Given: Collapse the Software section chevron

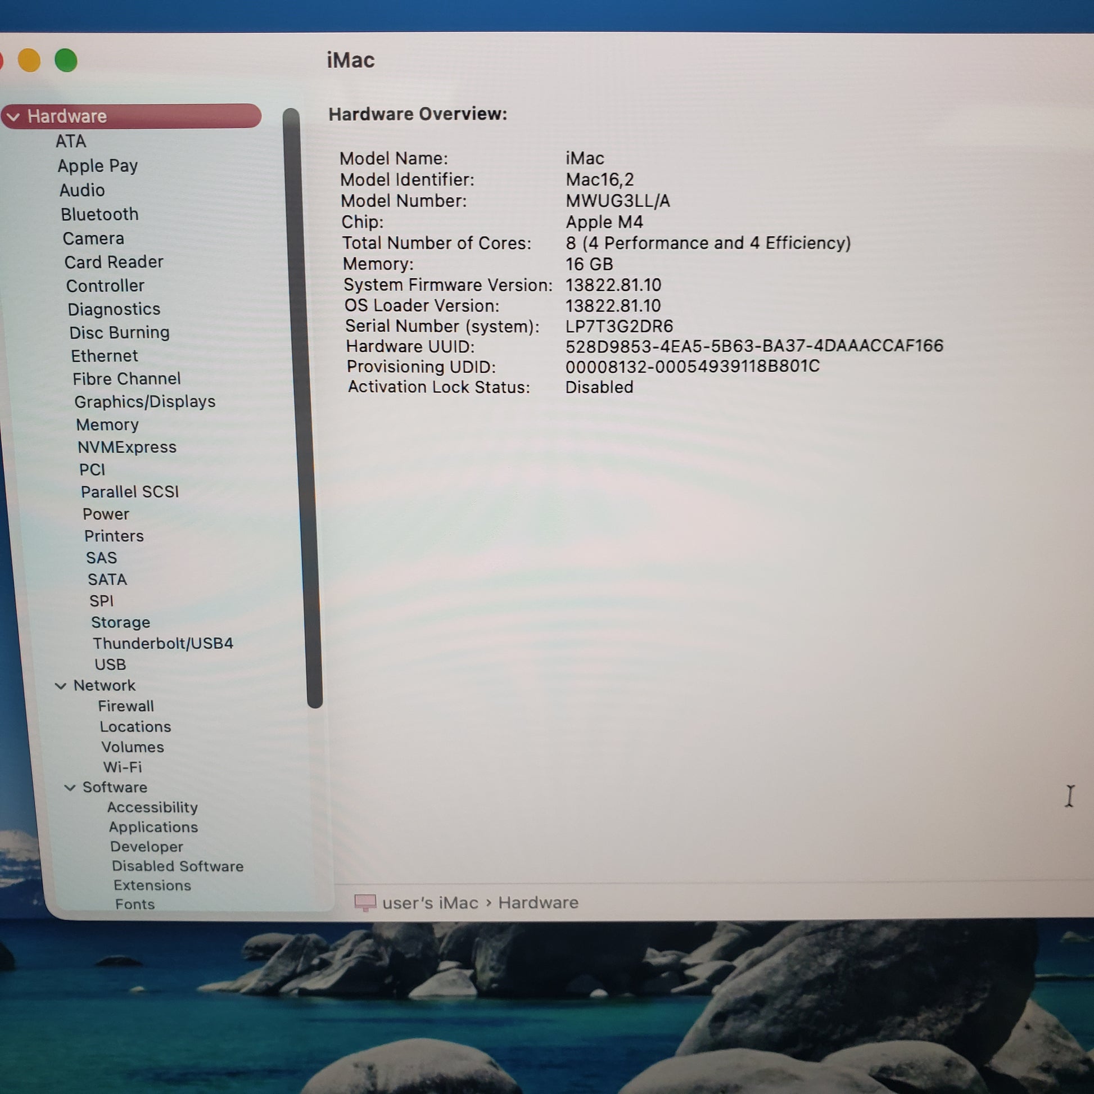Looking at the screenshot, I should coord(70,788).
